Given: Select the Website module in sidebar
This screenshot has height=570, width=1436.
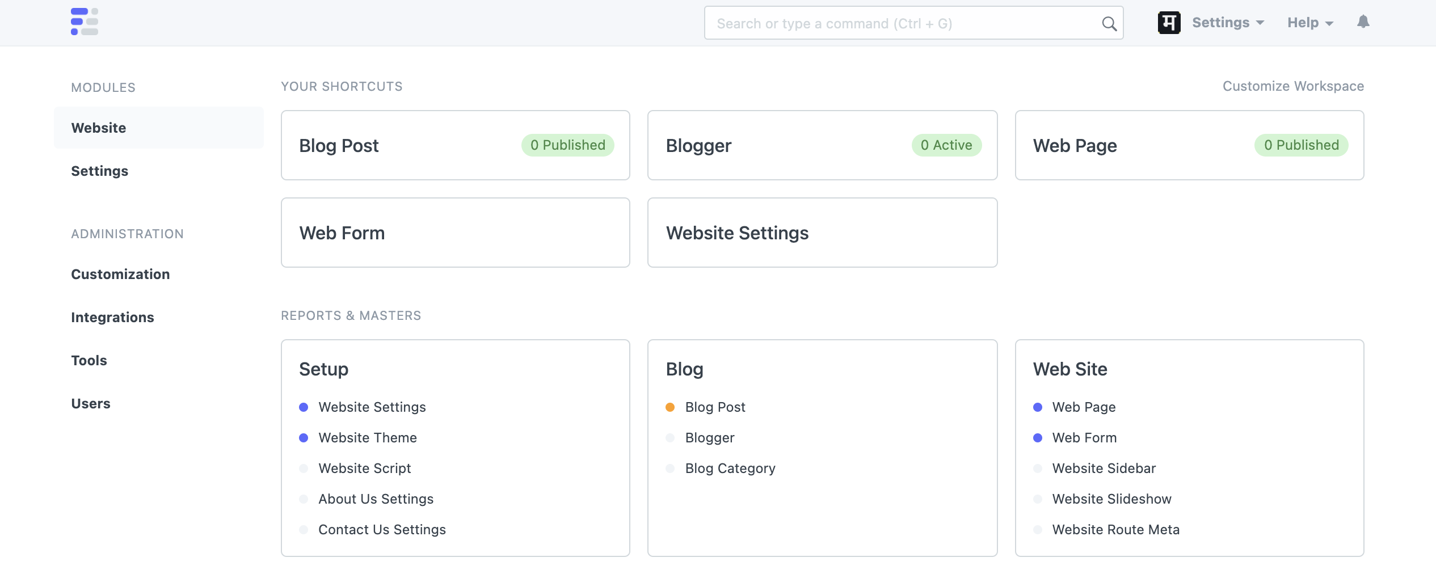Looking at the screenshot, I should (99, 128).
